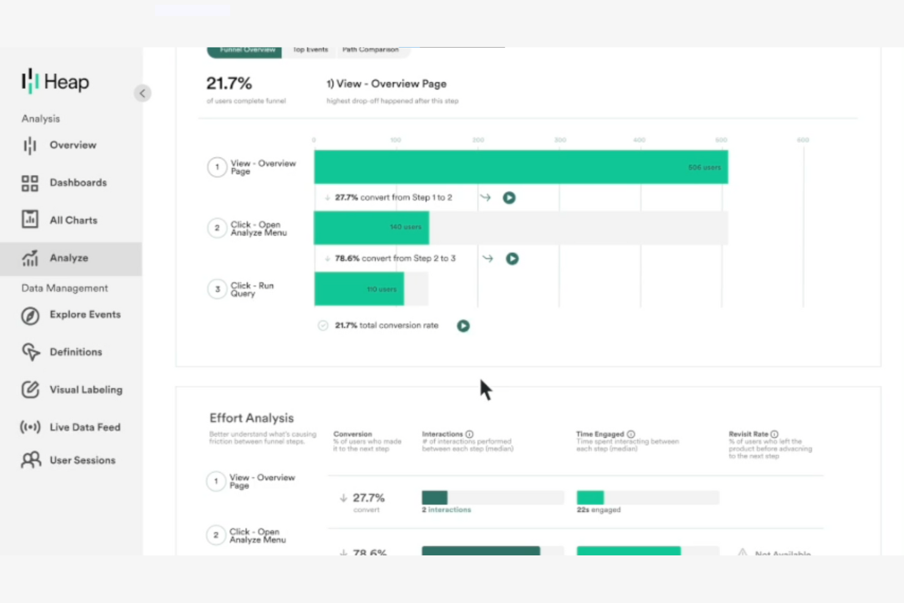The height and width of the screenshot is (603, 904).
Task: Open User Sessions people icon
Action: coord(30,460)
